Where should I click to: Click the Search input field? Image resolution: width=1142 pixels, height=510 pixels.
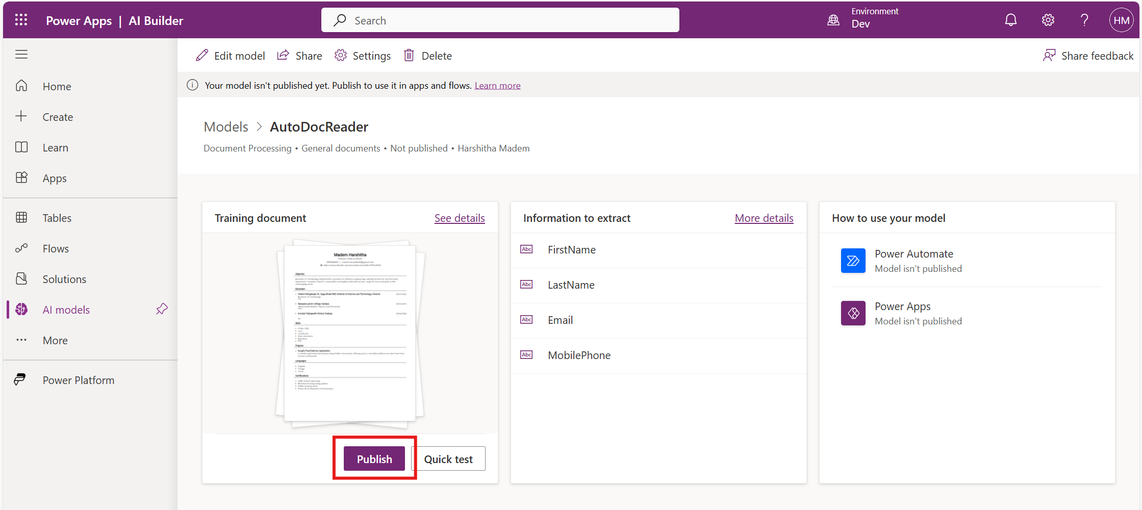500,20
